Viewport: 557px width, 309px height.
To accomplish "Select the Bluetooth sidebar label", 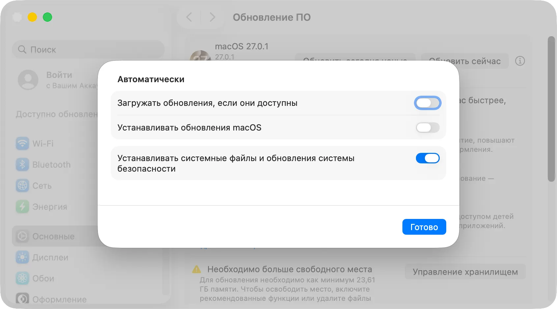I will [51, 165].
